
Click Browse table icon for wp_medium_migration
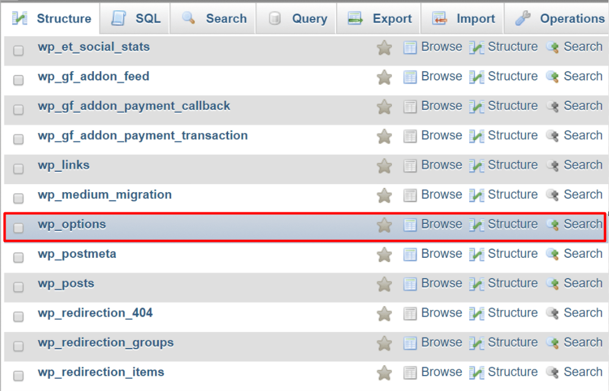[410, 195]
